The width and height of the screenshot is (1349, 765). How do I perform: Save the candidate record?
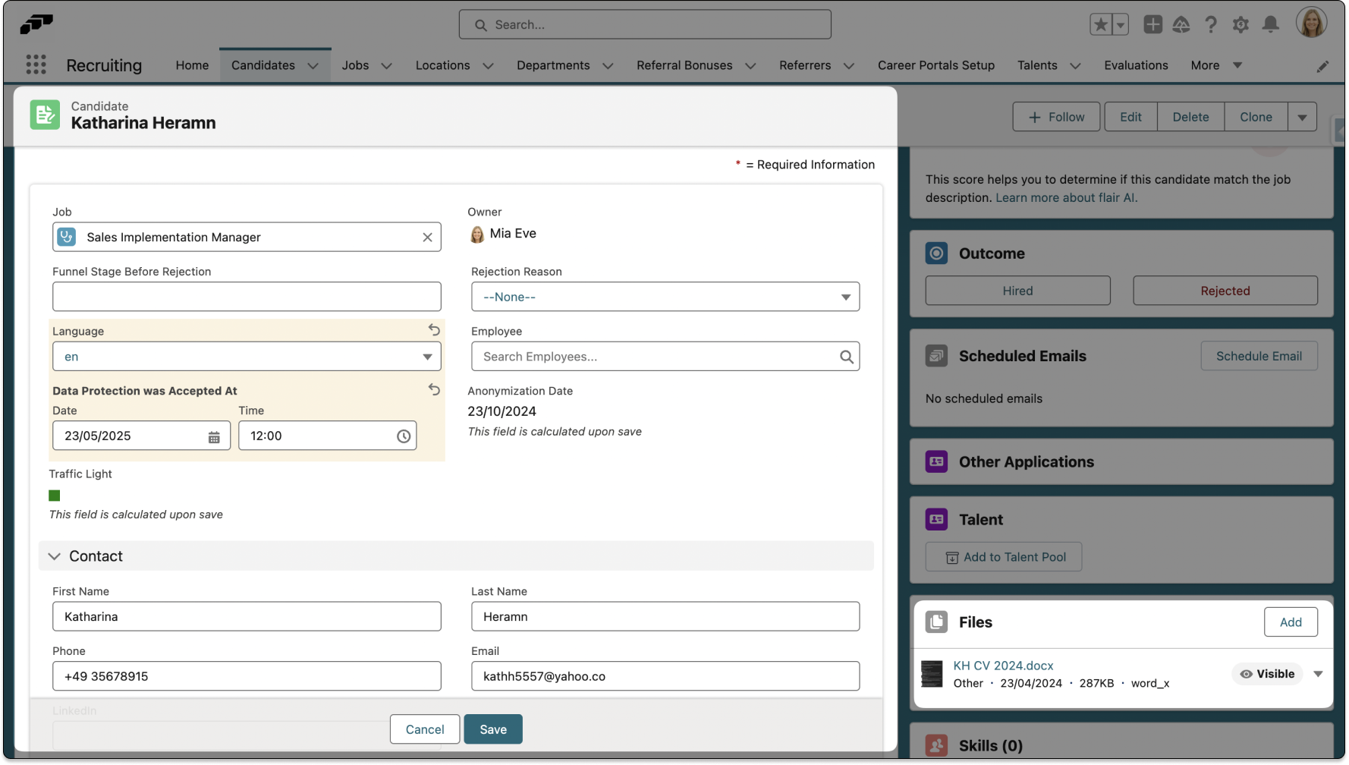point(492,729)
